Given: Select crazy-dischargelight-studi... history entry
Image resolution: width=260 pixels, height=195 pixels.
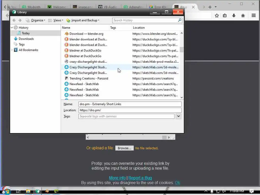Looking at the screenshot, I should [x=88, y=62].
